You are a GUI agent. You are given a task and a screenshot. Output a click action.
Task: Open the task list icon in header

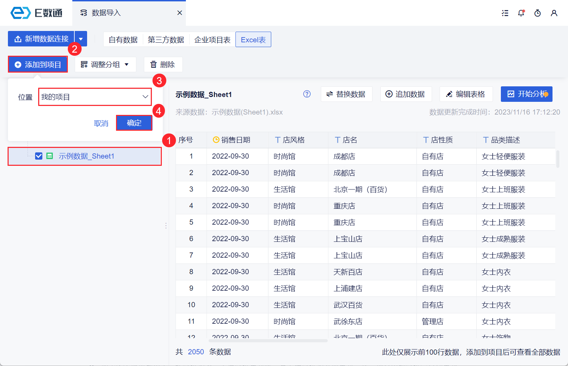(x=505, y=13)
